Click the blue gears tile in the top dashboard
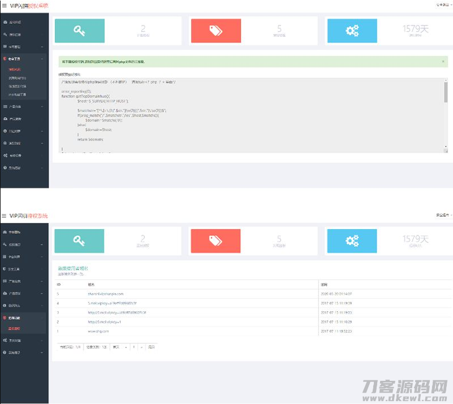The width and height of the screenshot is (453, 404). [x=351, y=31]
